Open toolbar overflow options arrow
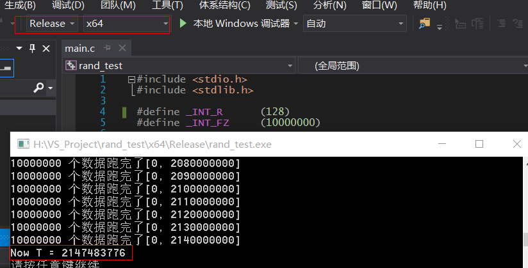Viewport: 528px width, 268px height. pos(440,27)
